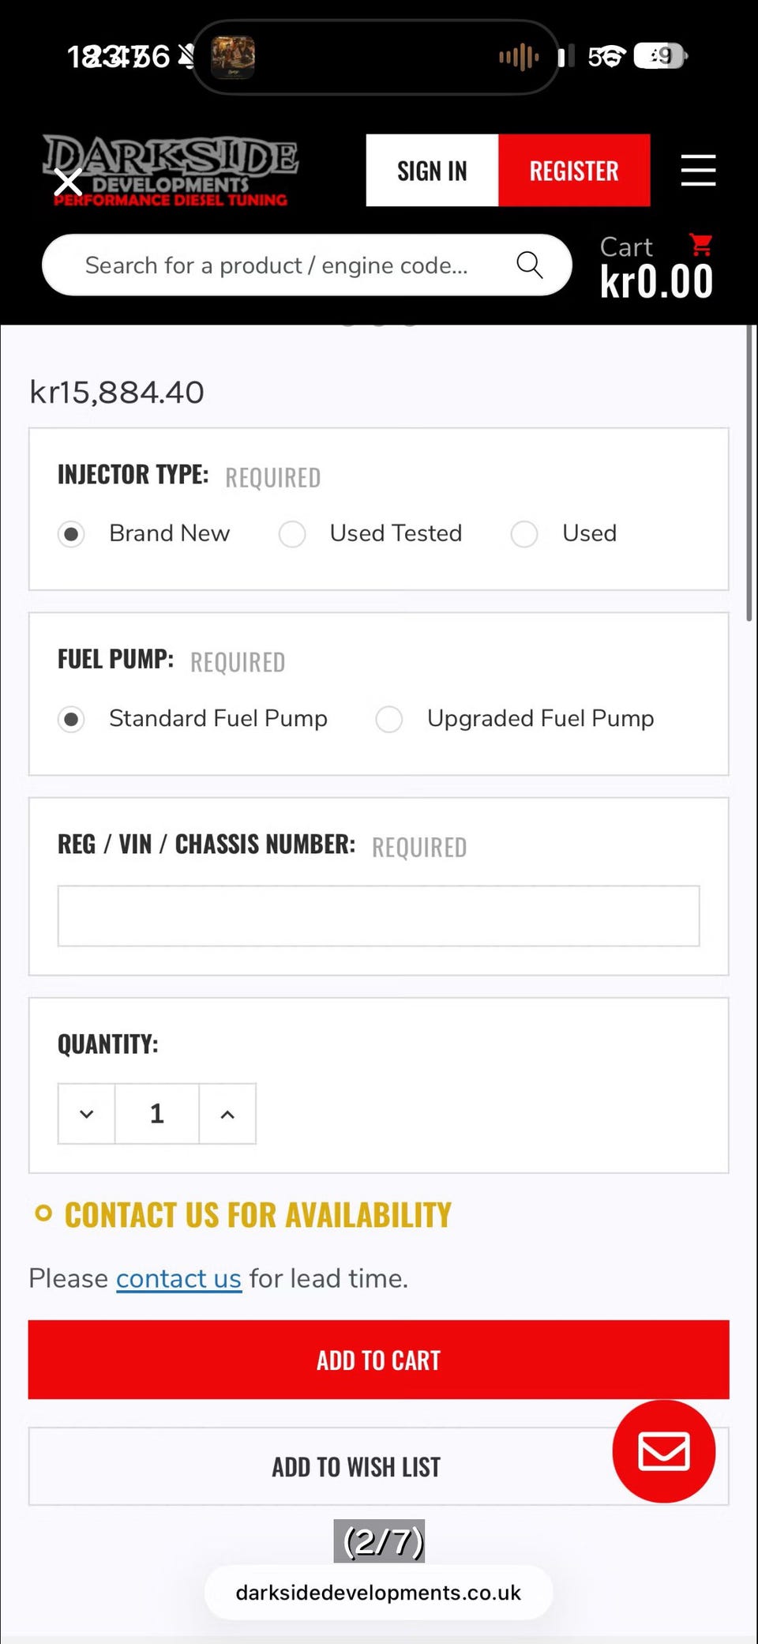
Task: Click the quantity number field
Action: coord(157,1114)
